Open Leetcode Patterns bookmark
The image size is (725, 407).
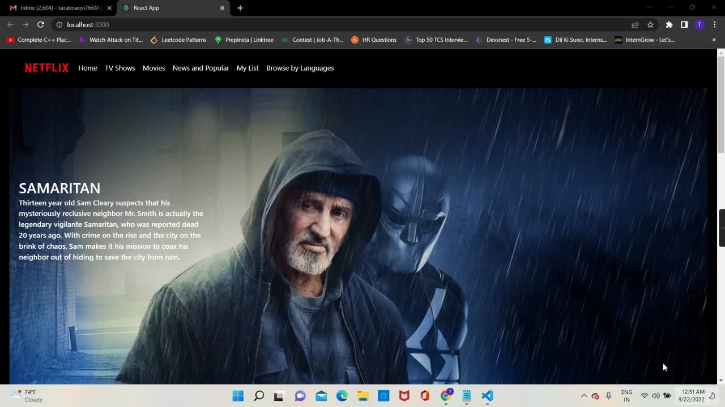pos(178,40)
